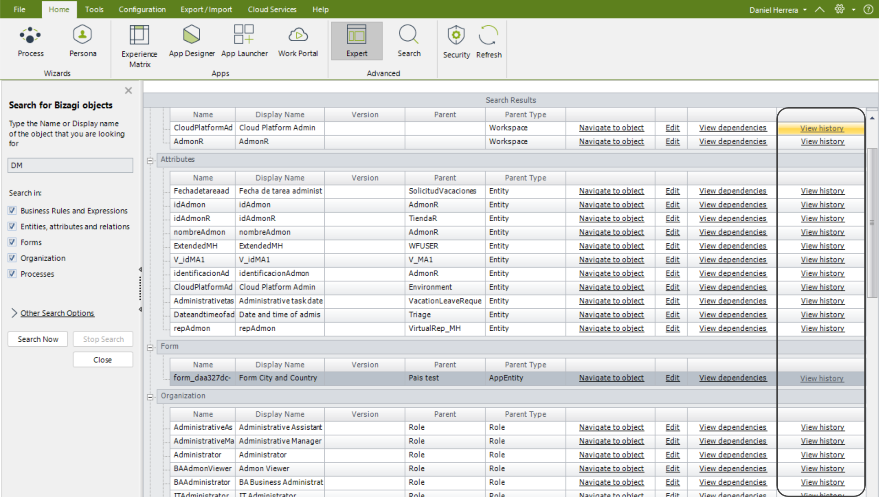Edit the Dateandtimeofad attribute
879x497 pixels.
pyautogui.click(x=672, y=315)
